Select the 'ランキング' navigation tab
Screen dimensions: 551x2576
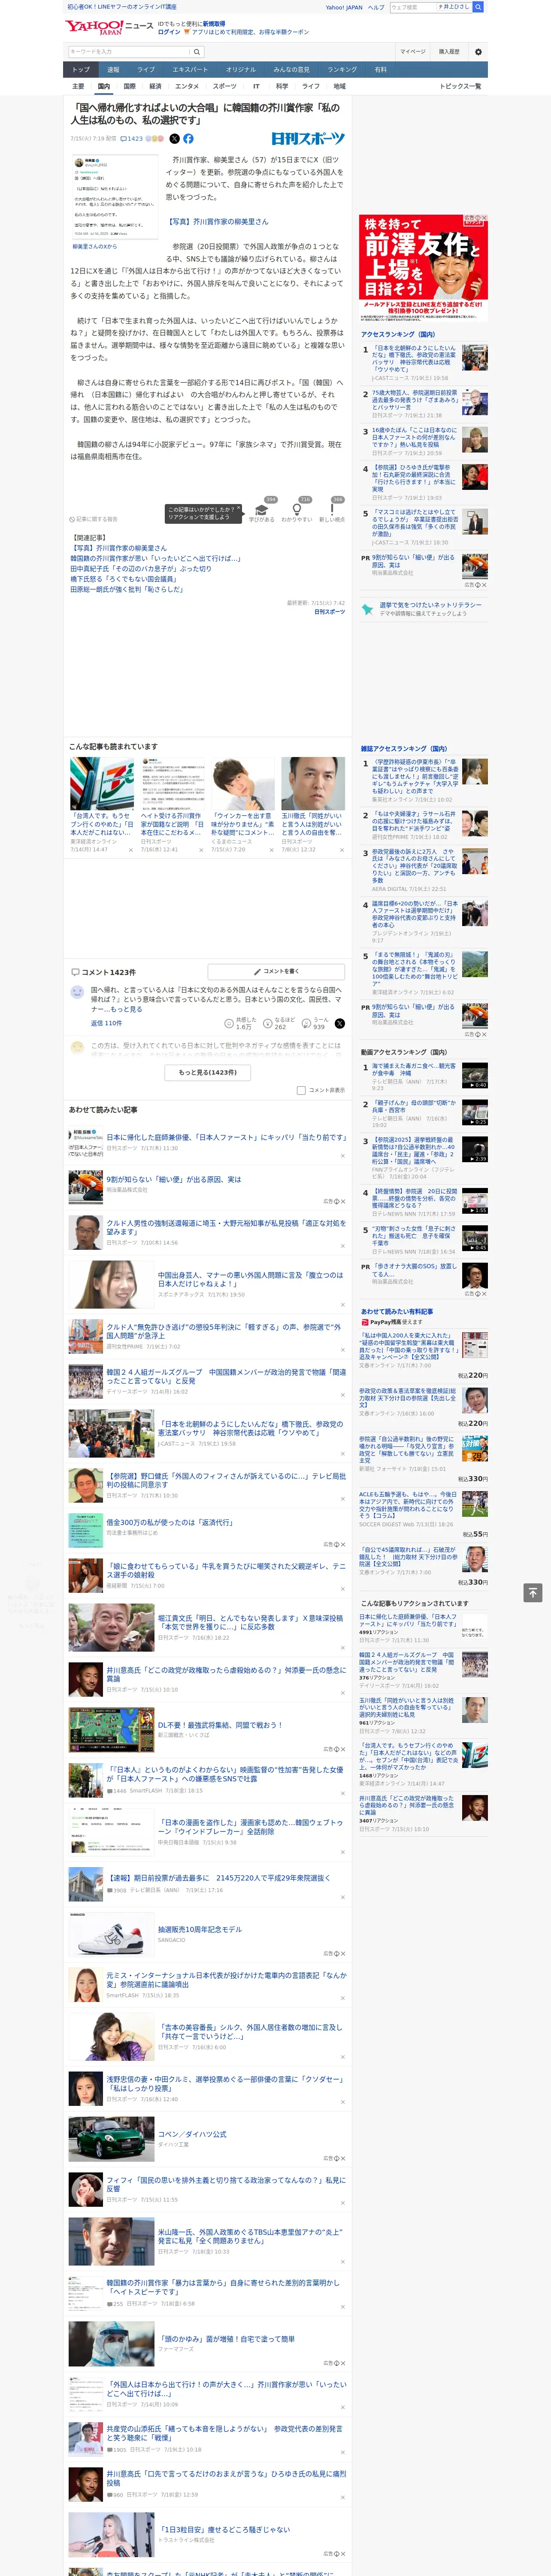point(342,70)
